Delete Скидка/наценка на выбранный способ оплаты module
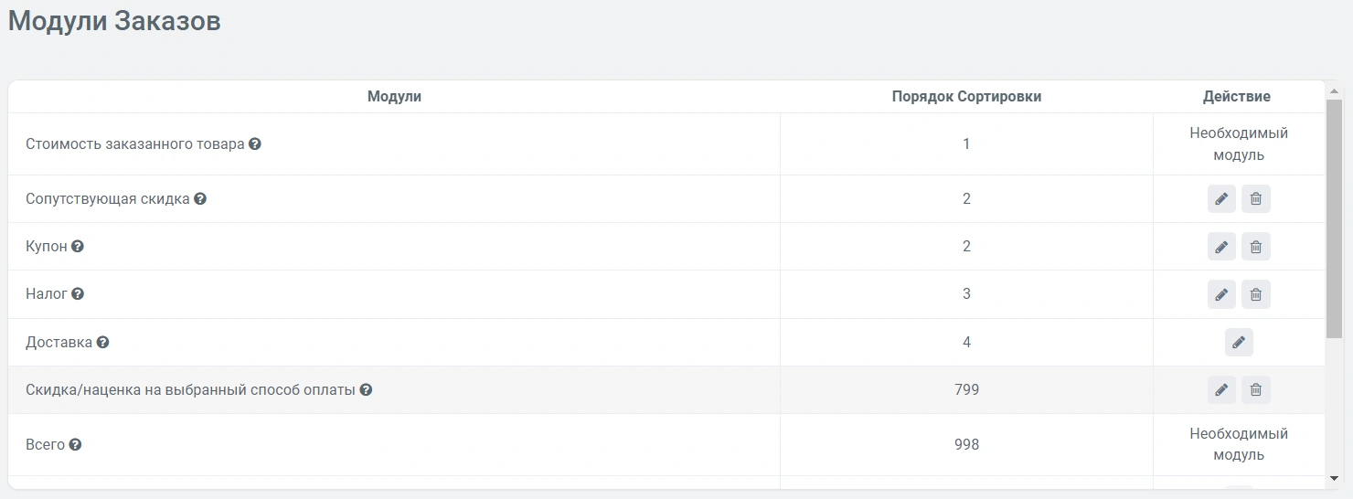The image size is (1353, 499). [1256, 390]
